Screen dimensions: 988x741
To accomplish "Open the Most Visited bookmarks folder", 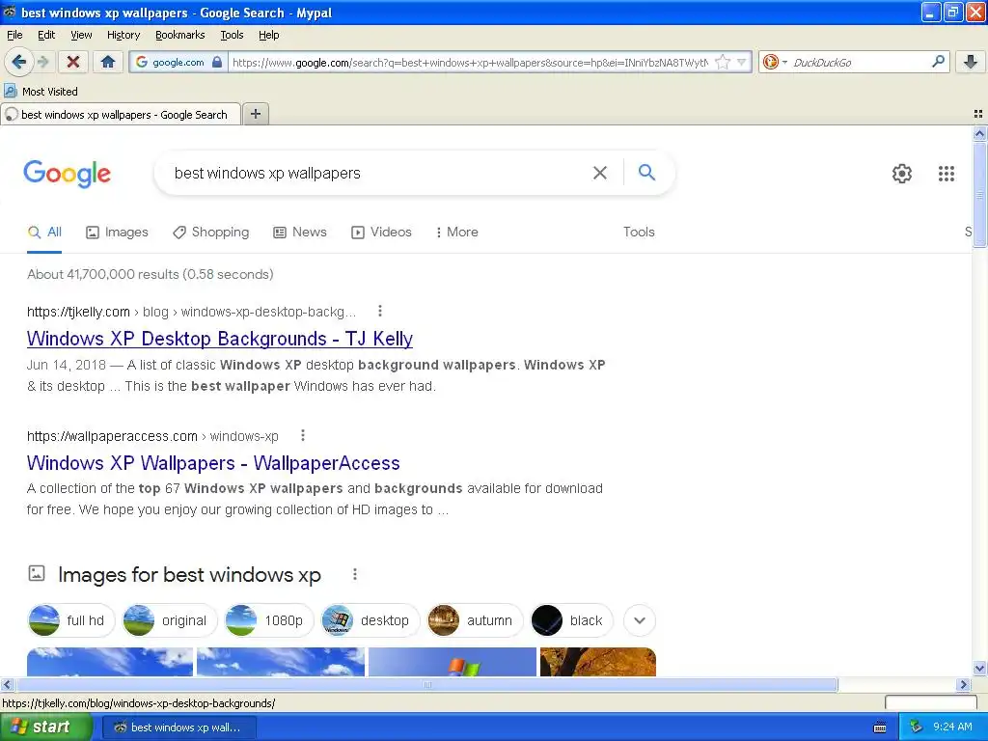I will pos(41,92).
